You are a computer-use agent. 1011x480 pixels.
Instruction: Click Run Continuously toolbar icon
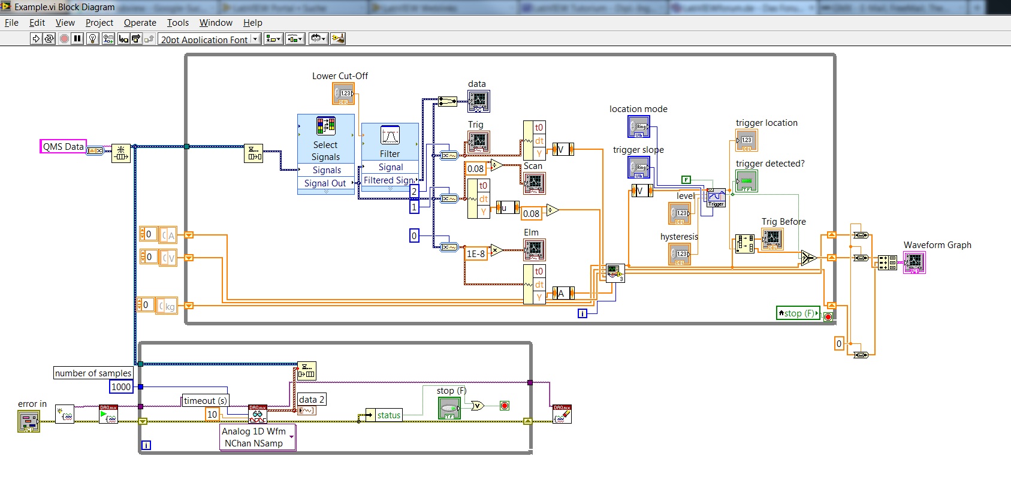point(49,38)
